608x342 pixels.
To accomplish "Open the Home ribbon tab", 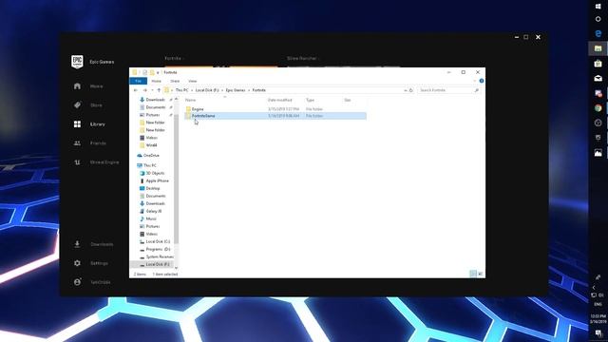I will point(156,81).
